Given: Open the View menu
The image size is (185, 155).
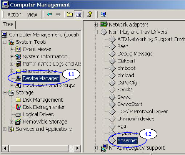Looking at the screenshot, I should [x=32, y=15].
